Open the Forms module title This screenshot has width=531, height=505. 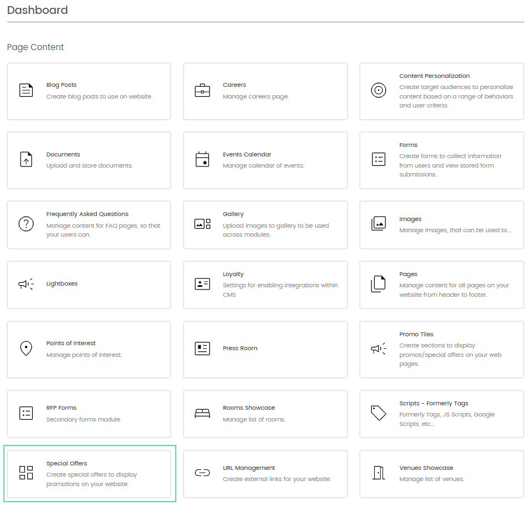click(408, 145)
